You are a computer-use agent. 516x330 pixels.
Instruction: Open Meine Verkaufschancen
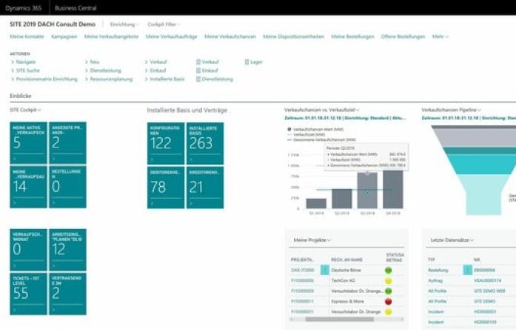point(230,36)
